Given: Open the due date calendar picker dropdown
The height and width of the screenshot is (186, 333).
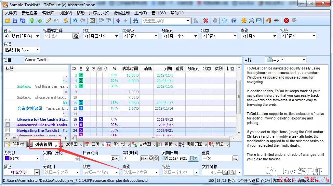Looking at the screenshot, I should click(193, 158).
